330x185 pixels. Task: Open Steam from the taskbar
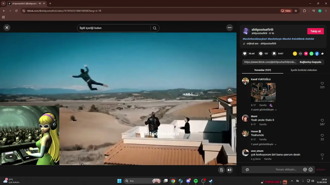click(x=211, y=181)
